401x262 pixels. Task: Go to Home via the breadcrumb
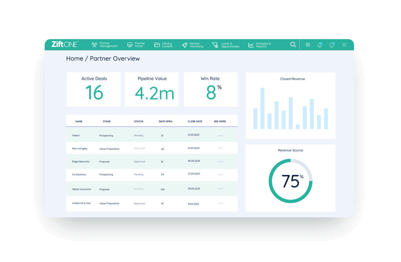(75, 58)
